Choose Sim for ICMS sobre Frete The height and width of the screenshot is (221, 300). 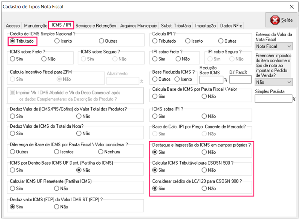click(13, 59)
